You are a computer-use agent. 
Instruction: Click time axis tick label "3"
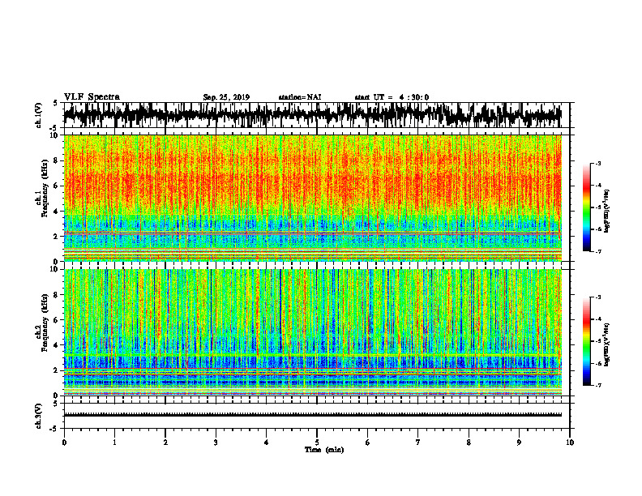click(216, 443)
